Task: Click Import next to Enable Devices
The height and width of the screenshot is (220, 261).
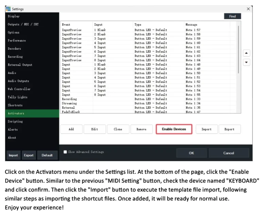Action: coord(206,129)
